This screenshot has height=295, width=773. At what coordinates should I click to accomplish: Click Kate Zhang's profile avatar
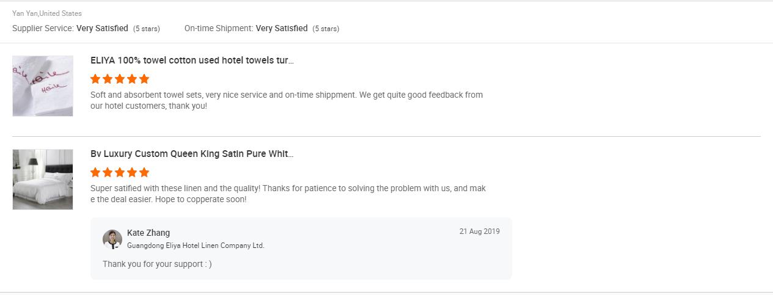tap(112, 239)
